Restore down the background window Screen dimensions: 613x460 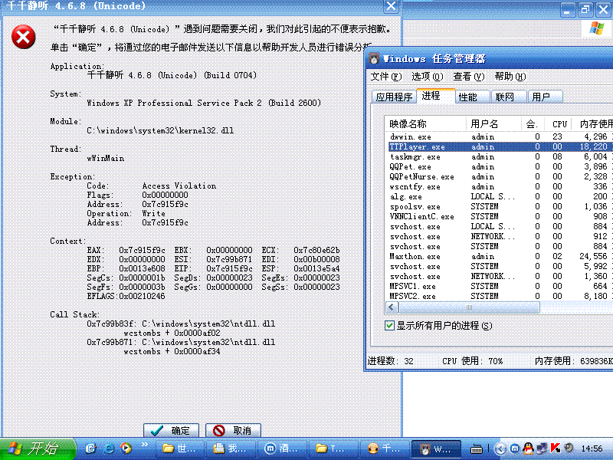coord(585,9)
